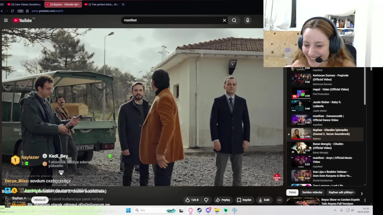The image size is (383, 215).
Task: Open Steam from the taskbar
Action: [199, 211]
